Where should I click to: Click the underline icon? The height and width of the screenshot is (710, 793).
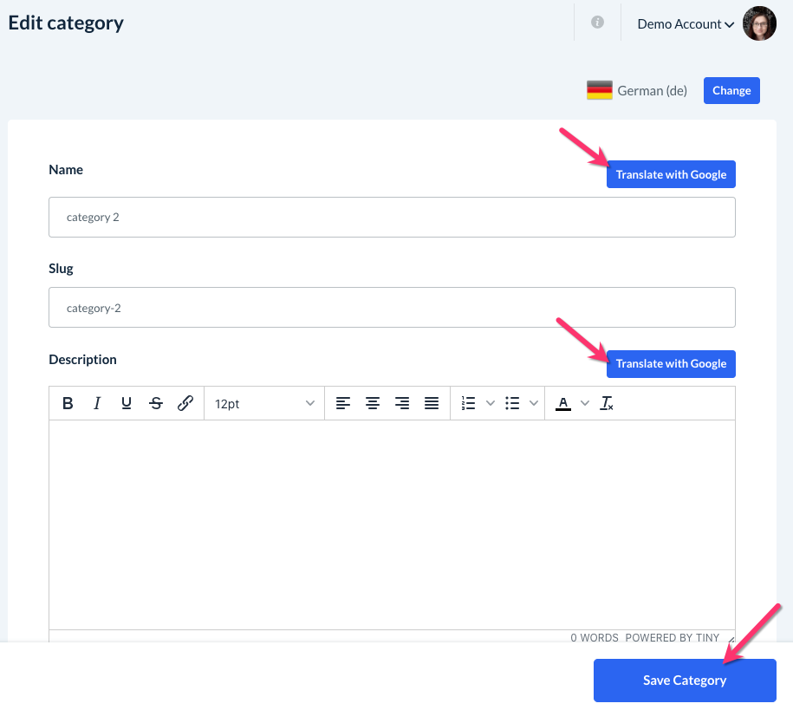127,403
